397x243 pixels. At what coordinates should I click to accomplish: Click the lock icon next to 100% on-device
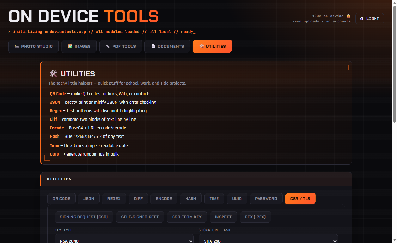(348, 16)
